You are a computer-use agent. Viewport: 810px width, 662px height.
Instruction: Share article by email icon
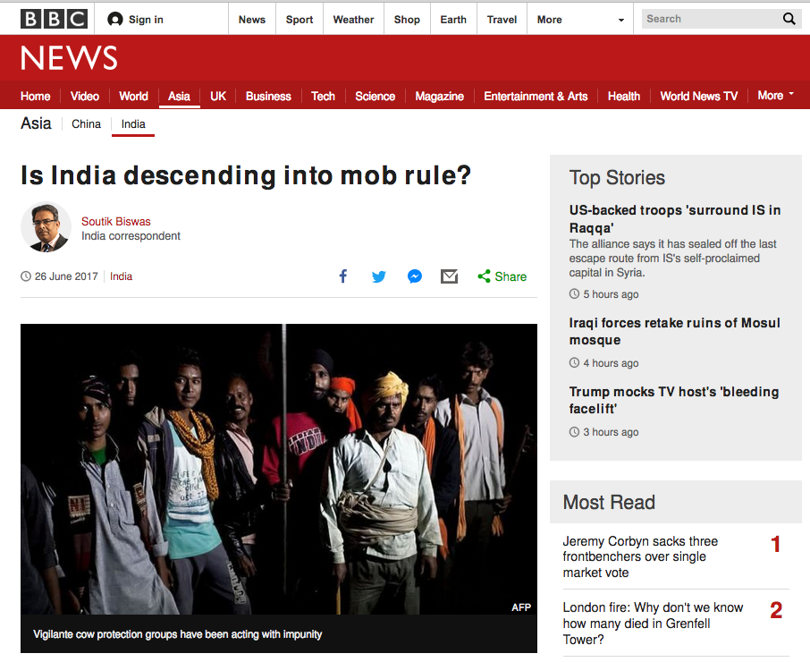tap(449, 276)
